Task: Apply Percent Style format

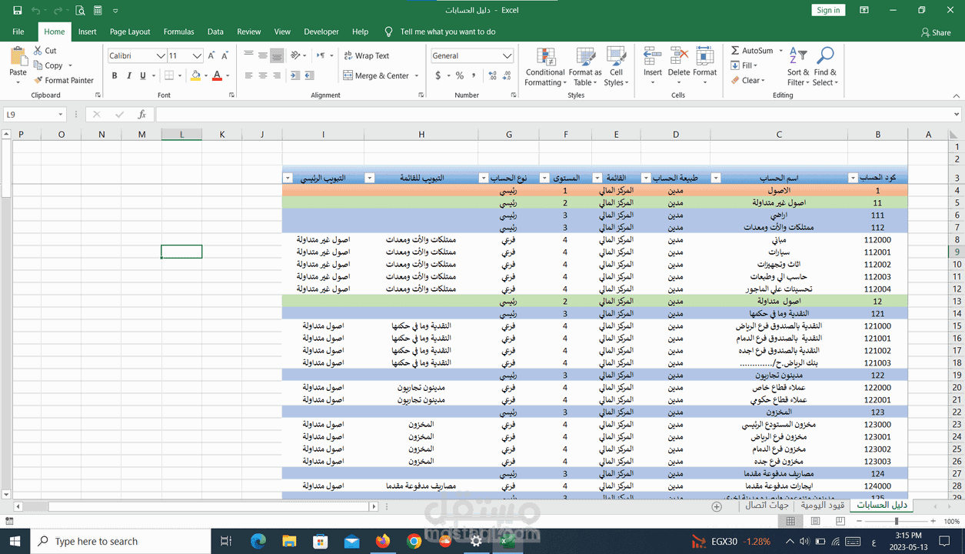Action: [x=460, y=75]
